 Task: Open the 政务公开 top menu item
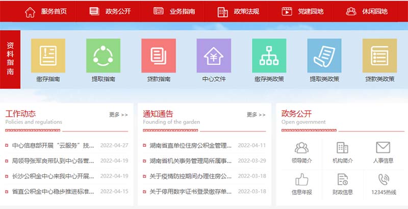coord(118,11)
